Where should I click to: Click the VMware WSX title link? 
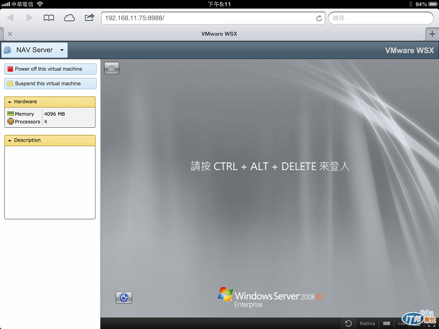coord(409,50)
